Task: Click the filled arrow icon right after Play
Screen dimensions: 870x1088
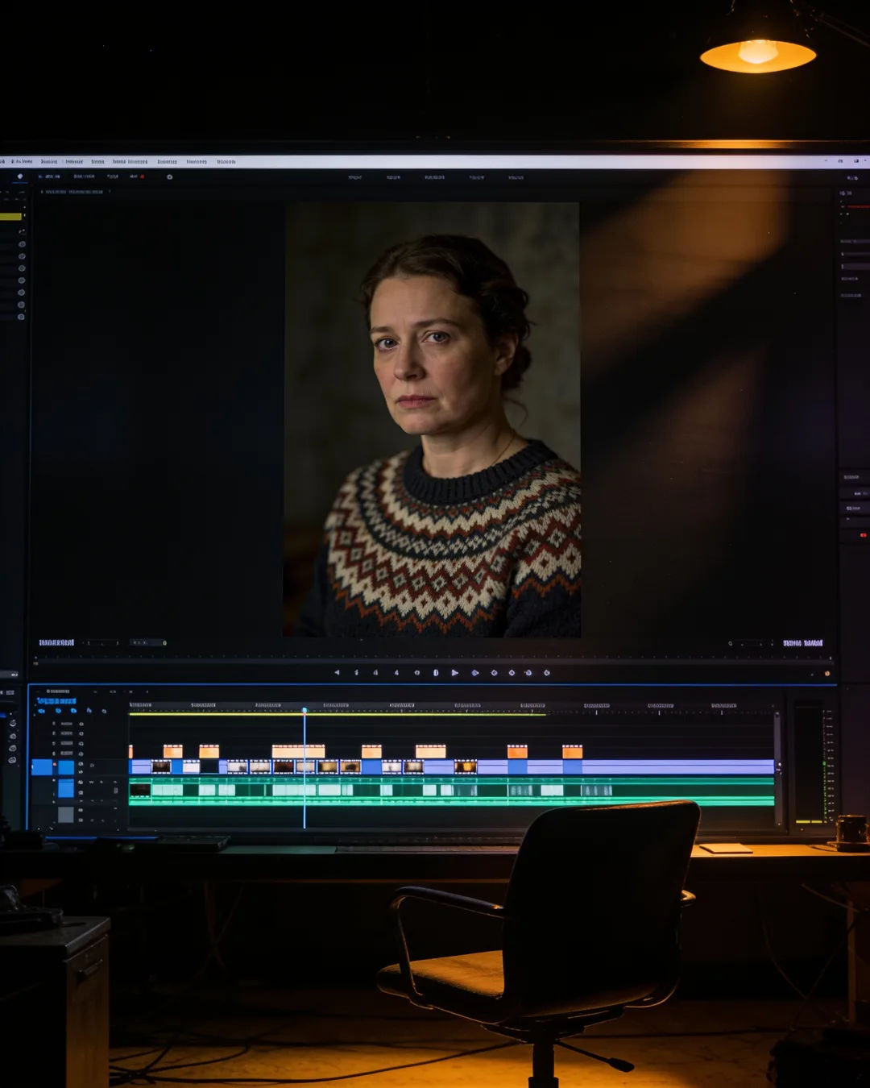Action: point(475,672)
